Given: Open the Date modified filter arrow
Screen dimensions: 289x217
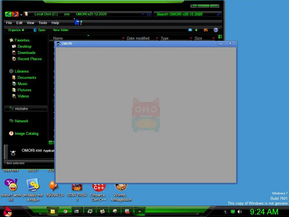Looking at the screenshot, I should [157, 38].
